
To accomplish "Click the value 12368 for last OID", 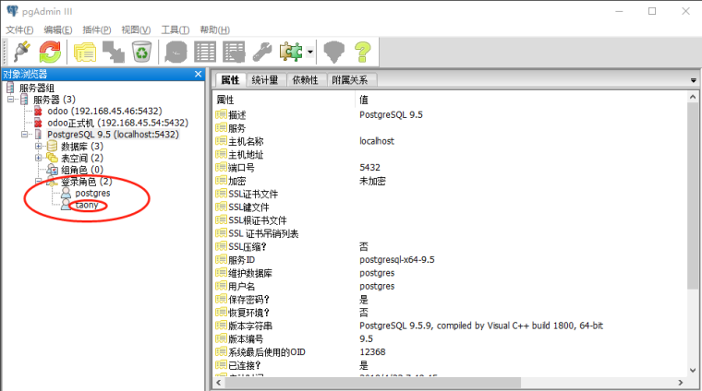I will pyautogui.click(x=372, y=352).
